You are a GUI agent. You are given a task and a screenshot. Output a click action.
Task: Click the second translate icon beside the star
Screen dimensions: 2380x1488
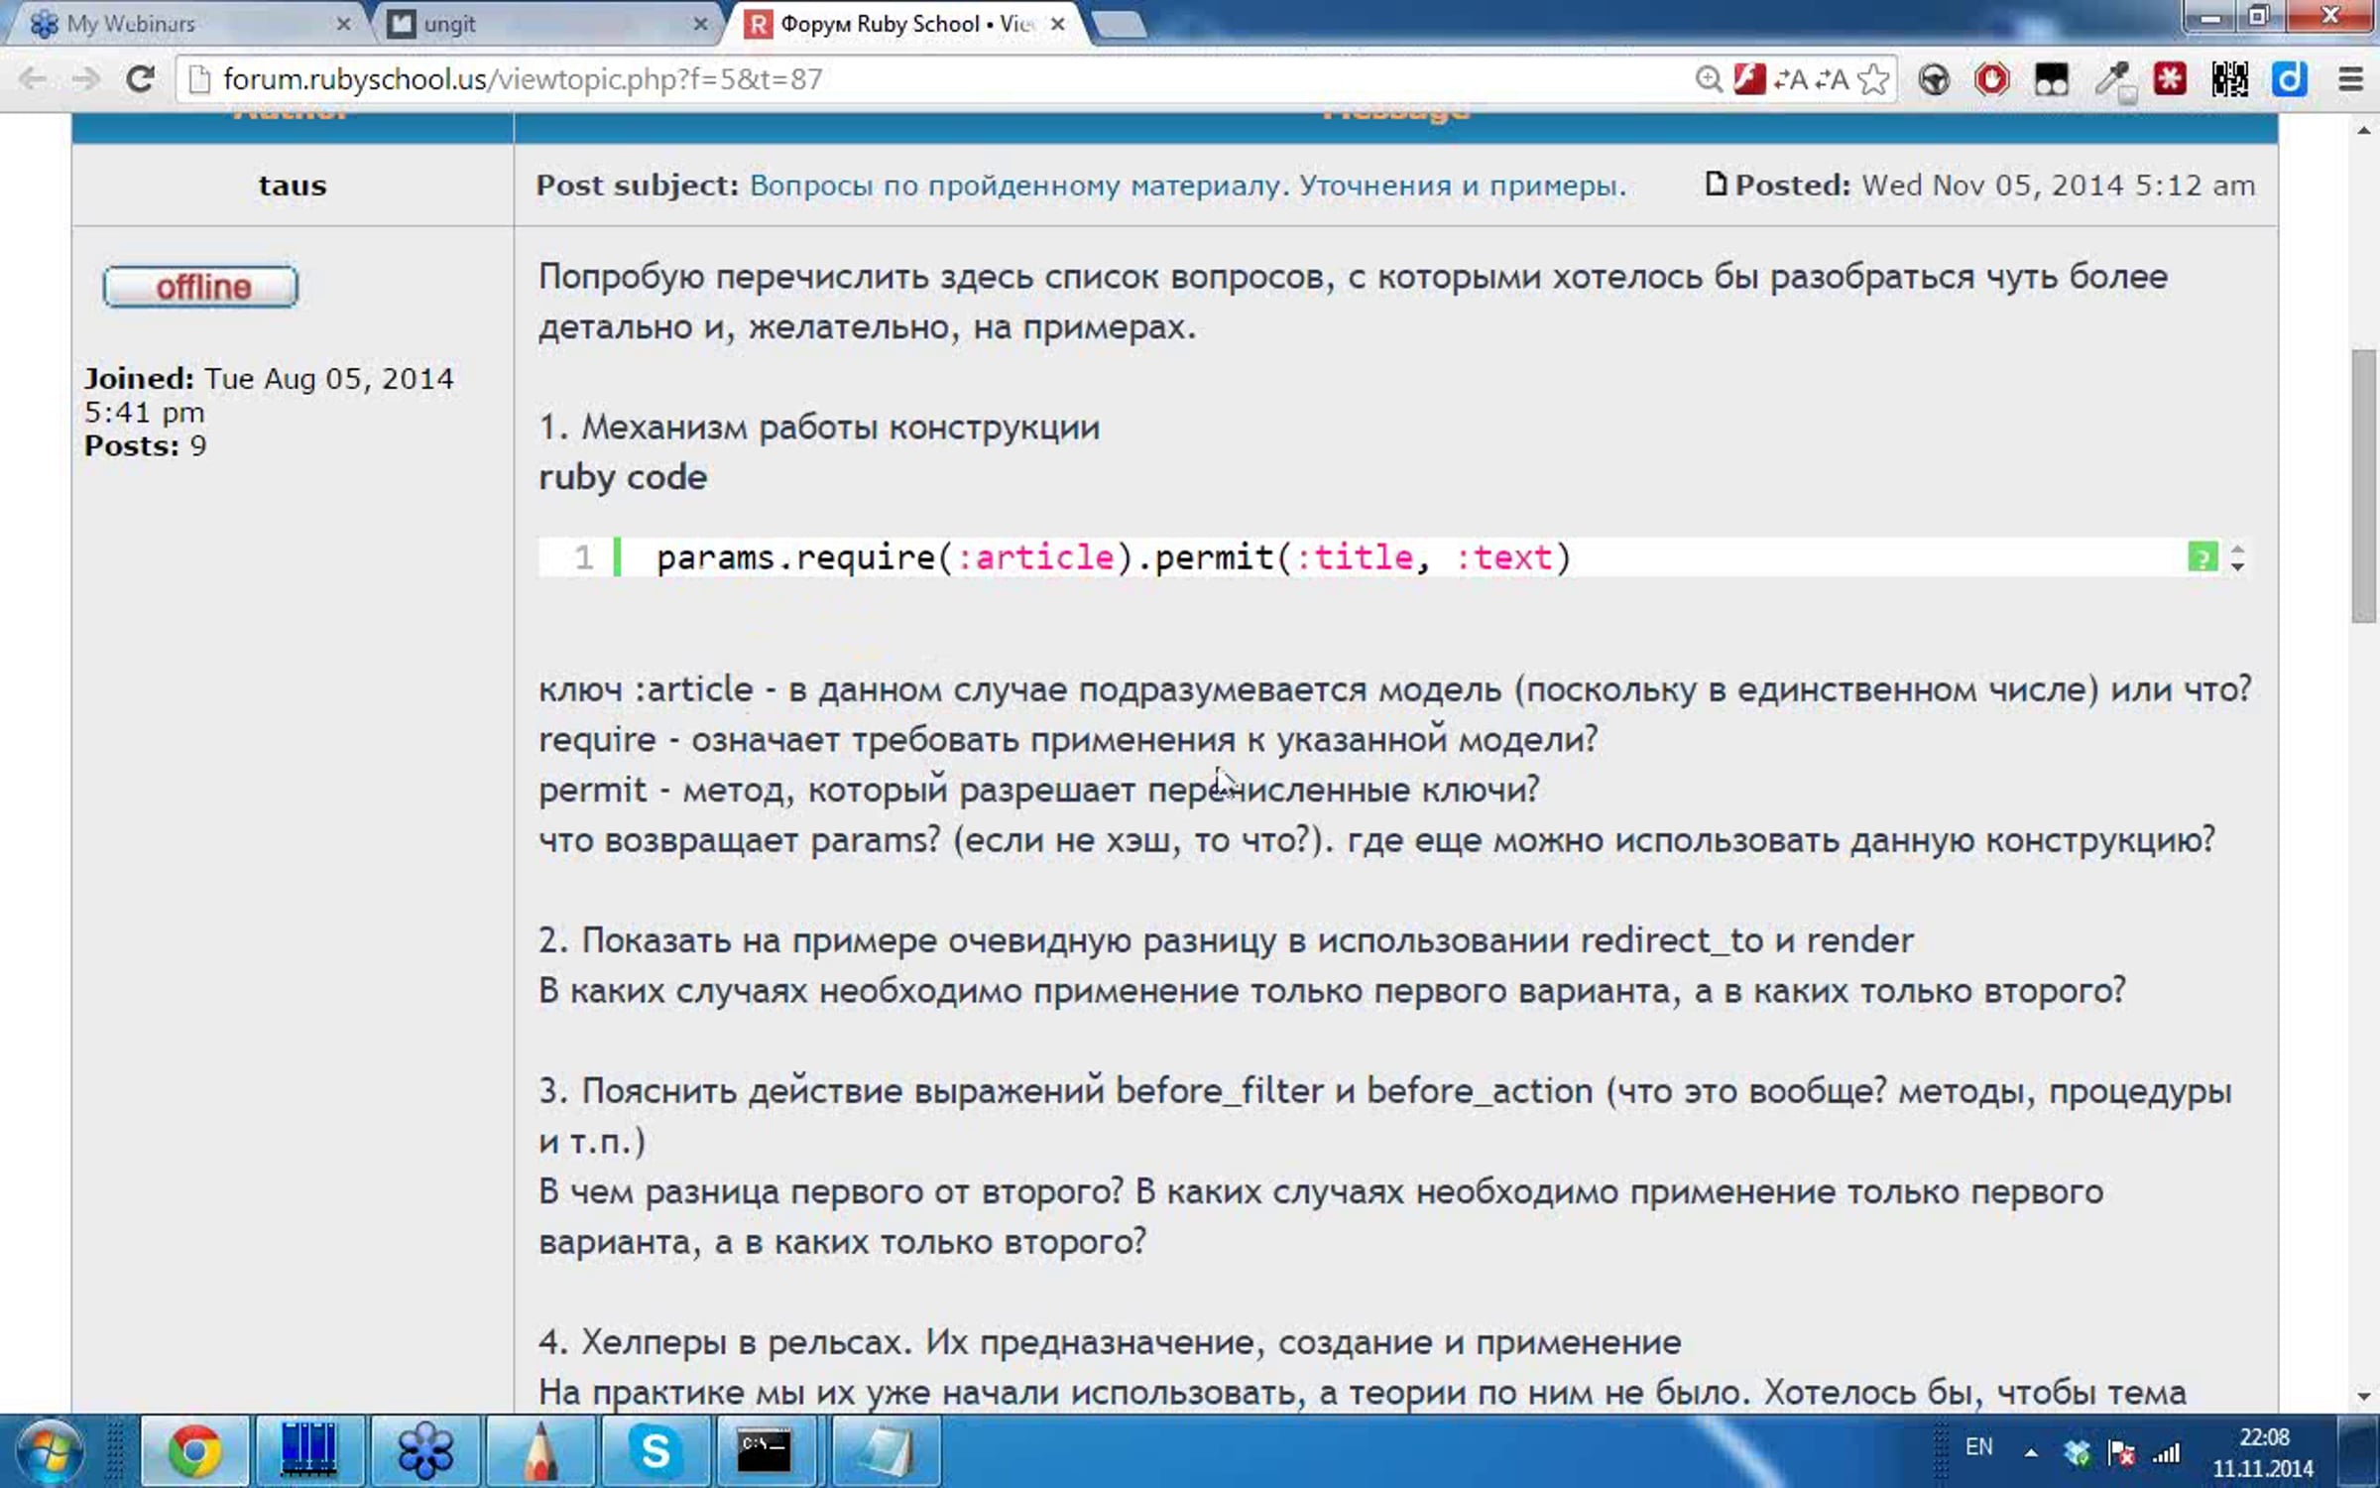[x=1833, y=79]
